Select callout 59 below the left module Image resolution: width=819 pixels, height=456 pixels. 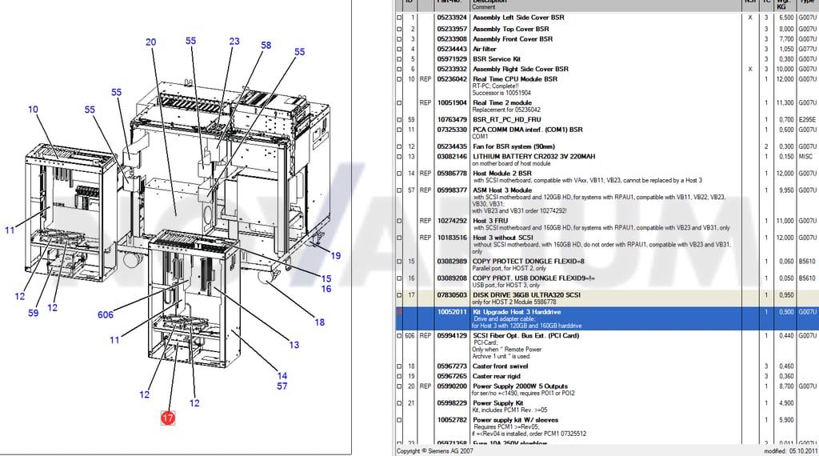tap(34, 313)
